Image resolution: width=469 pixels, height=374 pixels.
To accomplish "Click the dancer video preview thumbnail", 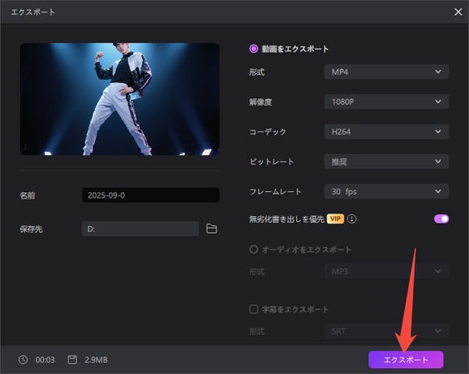I will [120, 99].
